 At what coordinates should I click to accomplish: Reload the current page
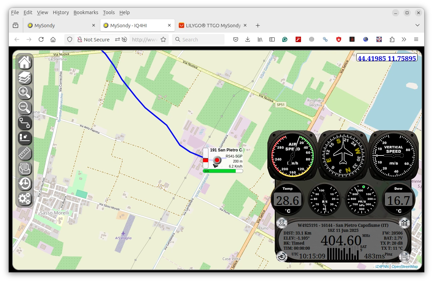[x=41, y=39]
